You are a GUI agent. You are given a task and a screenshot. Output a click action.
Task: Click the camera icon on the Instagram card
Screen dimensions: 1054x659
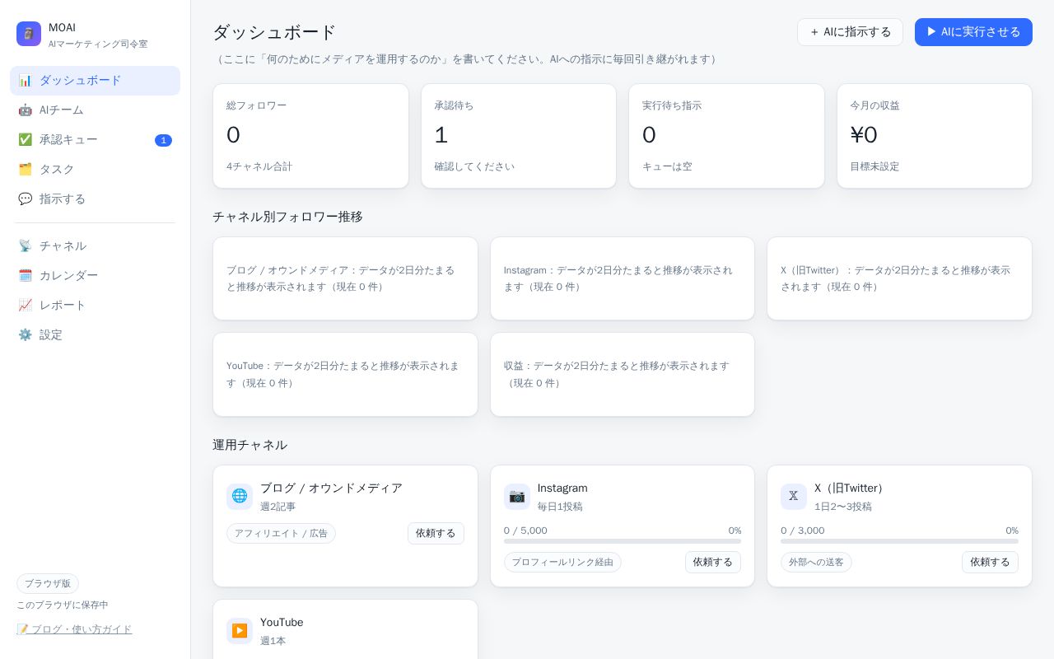(517, 496)
